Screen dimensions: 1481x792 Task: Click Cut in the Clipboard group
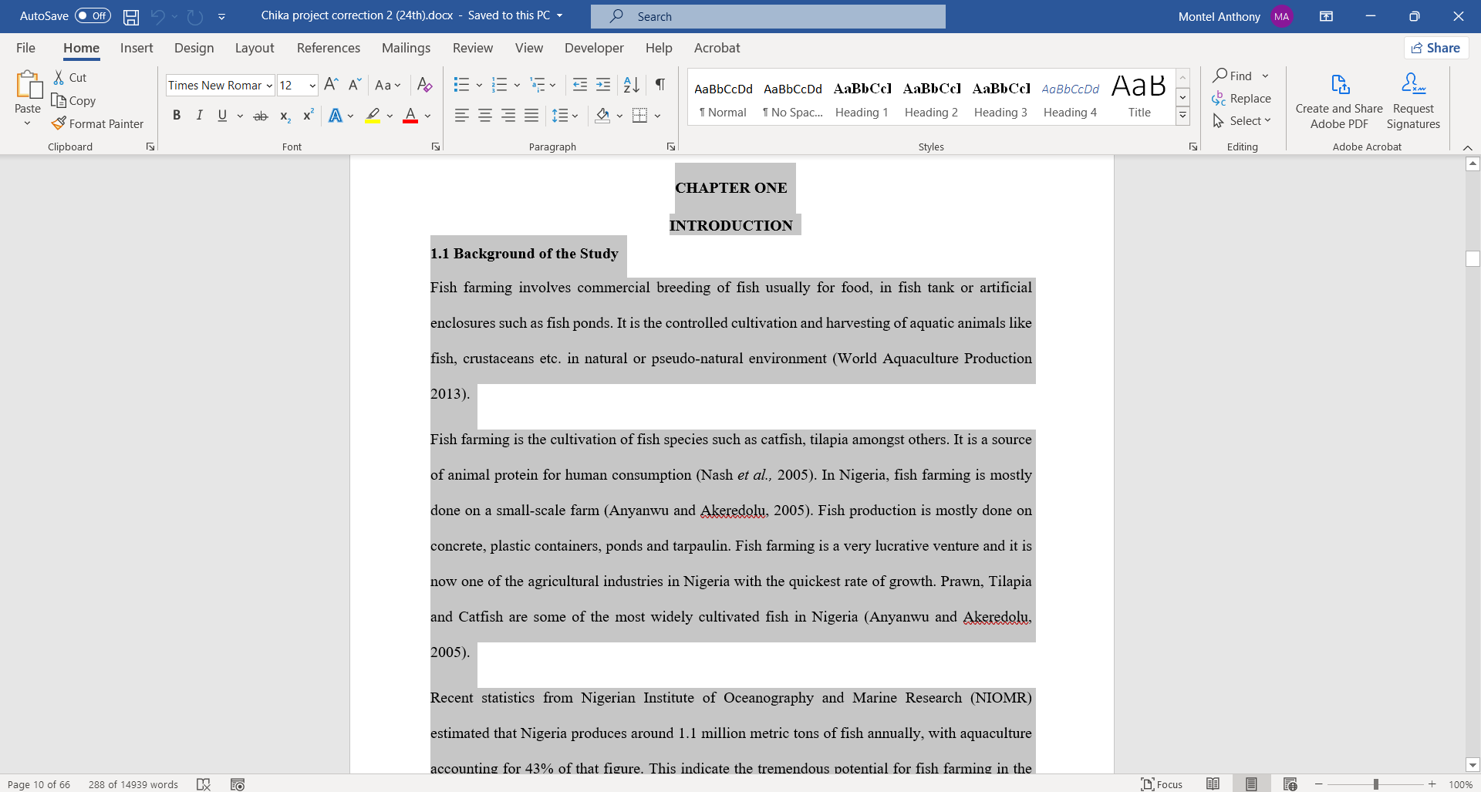point(69,77)
